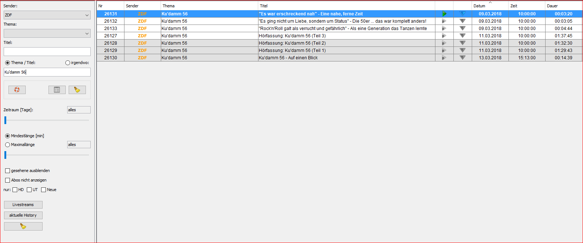The height and width of the screenshot is (243, 583).
Task: Clear filters with broom icon beside list button
Action: 77,90
